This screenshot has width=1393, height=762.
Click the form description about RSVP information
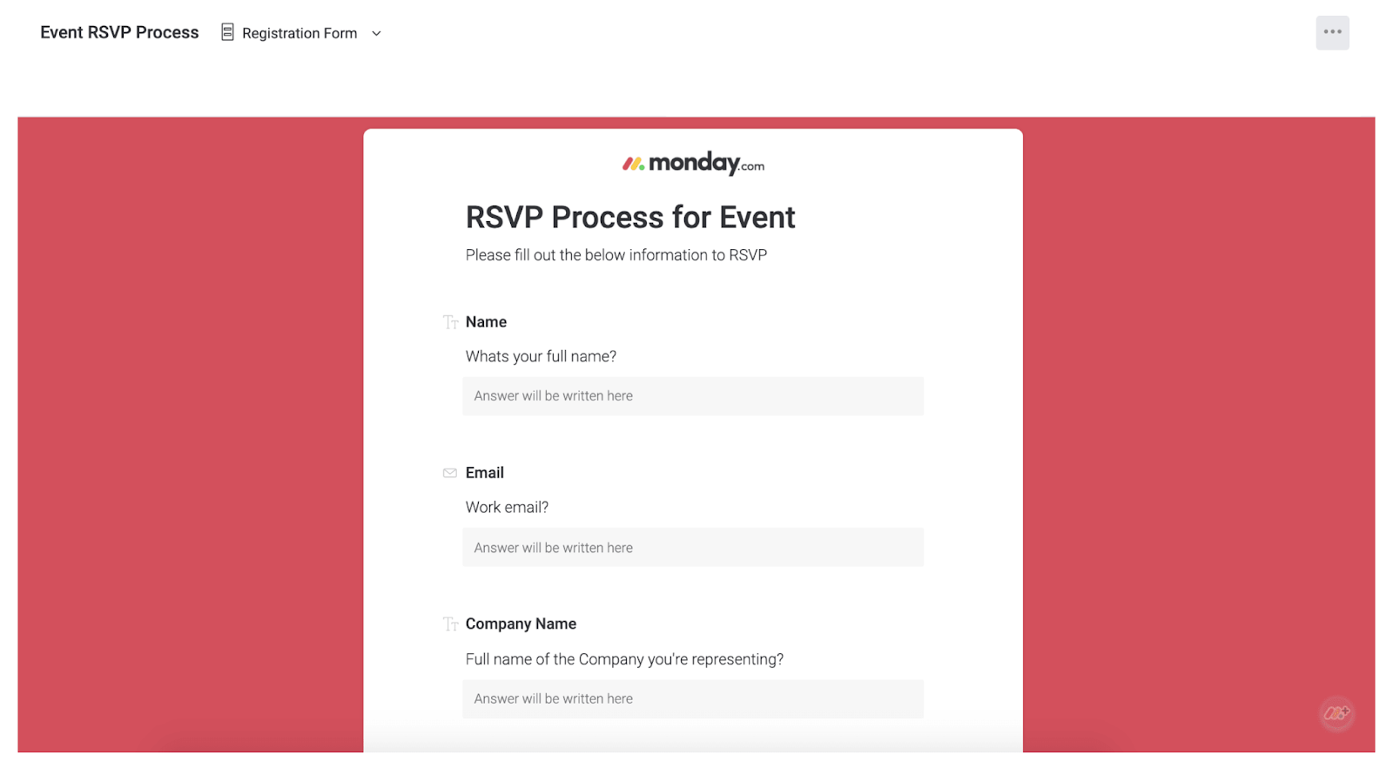[616, 255]
